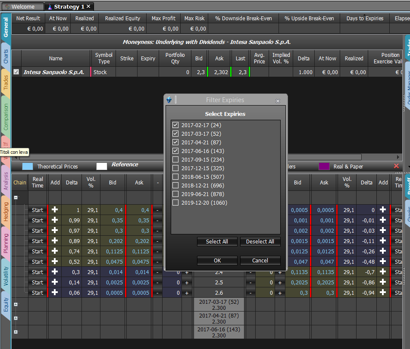Click the plus Add icon in the delta 0,99 call row
The image size is (410, 349).
click(x=55, y=220)
